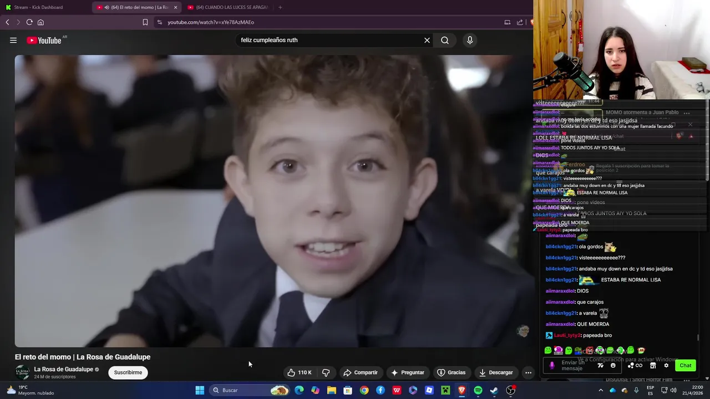The height and width of the screenshot is (399, 710).
Task: Click the Compartir share button
Action: pyautogui.click(x=360, y=372)
